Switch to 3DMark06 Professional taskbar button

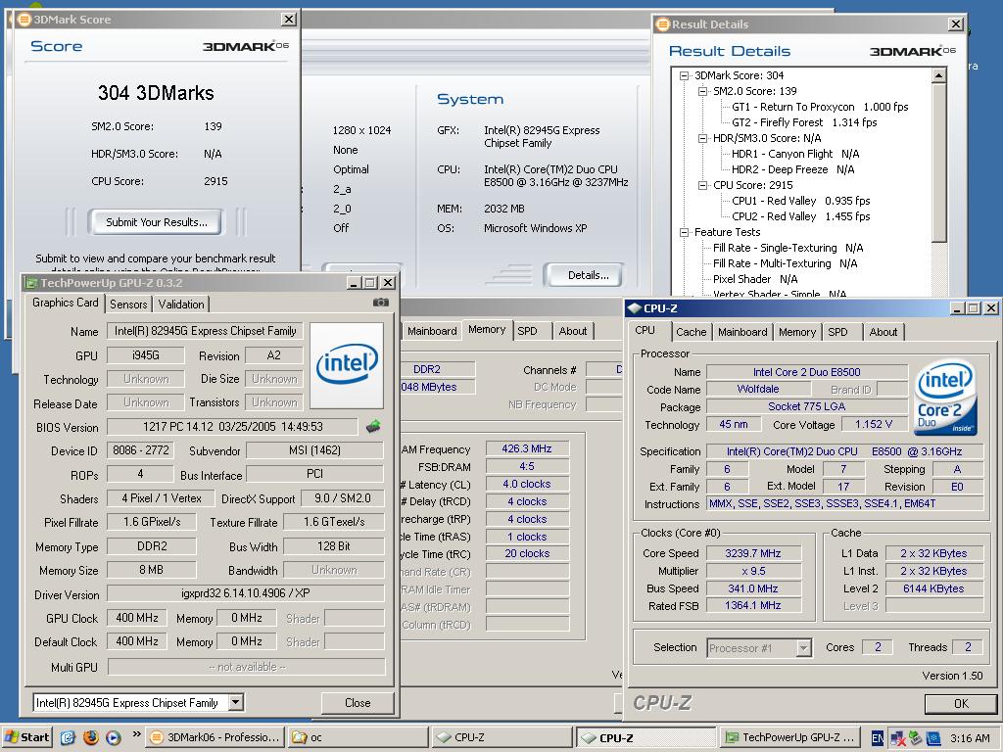pyautogui.click(x=215, y=737)
